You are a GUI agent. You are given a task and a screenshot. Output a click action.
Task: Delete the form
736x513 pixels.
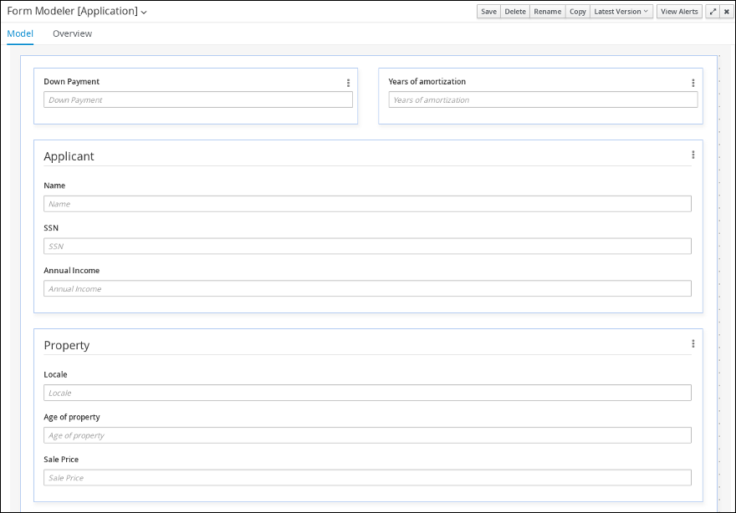[515, 12]
